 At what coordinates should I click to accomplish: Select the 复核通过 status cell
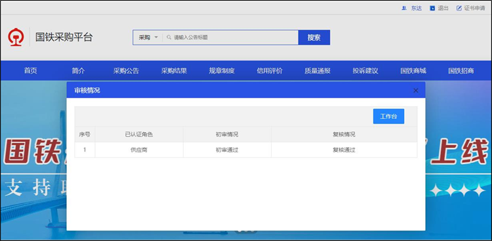coord(344,150)
